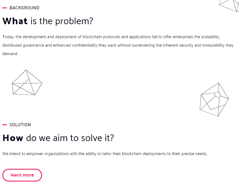The height and width of the screenshot is (185, 239).
Task: Click the wireframe polyhedron graphic on left
Action: 27,83
